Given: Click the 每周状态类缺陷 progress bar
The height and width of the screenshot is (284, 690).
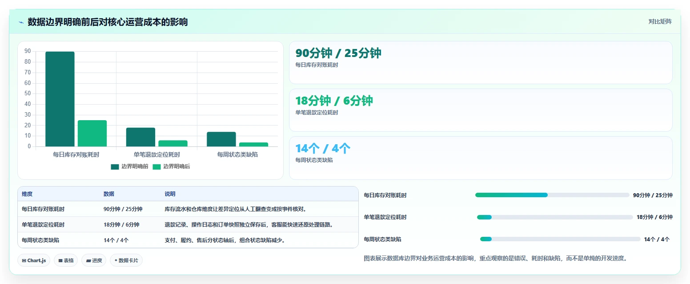Looking at the screenshot, I should coord(560,239).
